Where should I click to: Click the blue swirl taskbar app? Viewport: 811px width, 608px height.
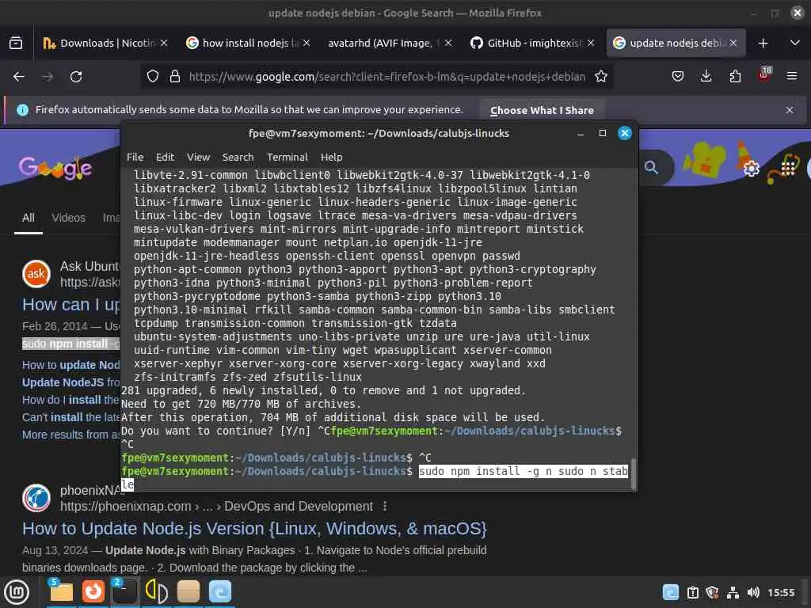[220, 591]
